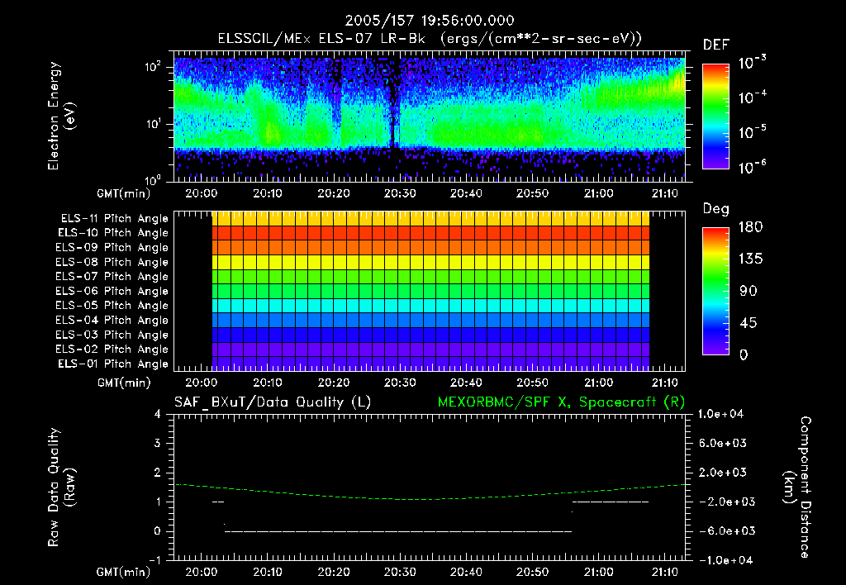Click the 20:30 tick under spectrogram
Screen dimensions: 846x585
(x=400, y=193)
